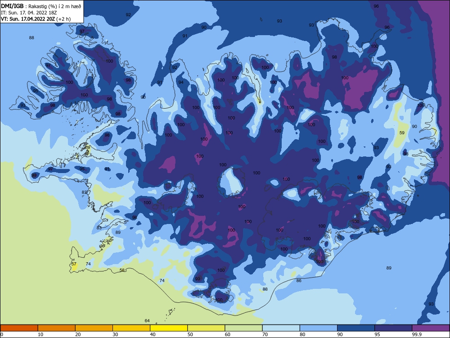Choose the pale blue 70–80 legend swatch

click(281, 328)
